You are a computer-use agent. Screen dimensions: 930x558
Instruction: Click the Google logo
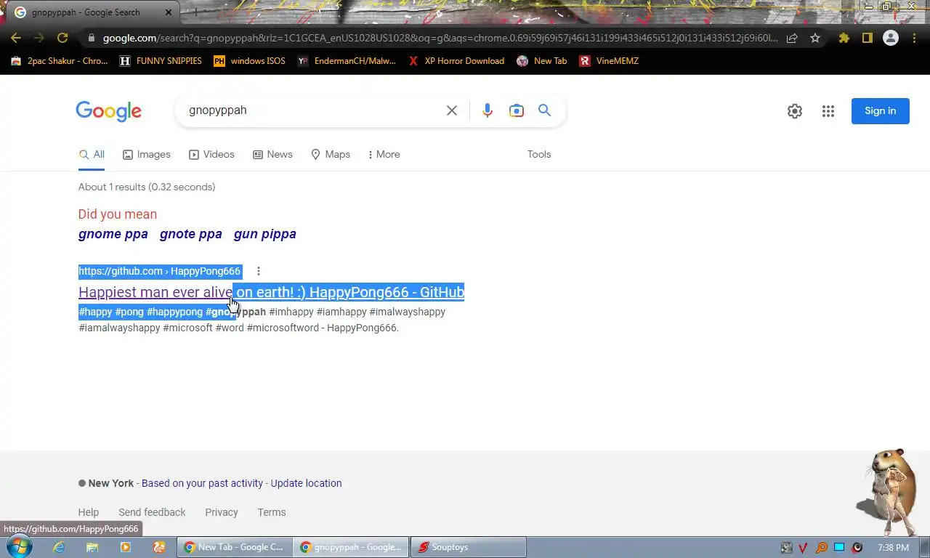(108, 111)
